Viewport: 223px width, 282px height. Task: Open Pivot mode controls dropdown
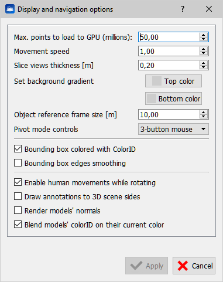173,129
